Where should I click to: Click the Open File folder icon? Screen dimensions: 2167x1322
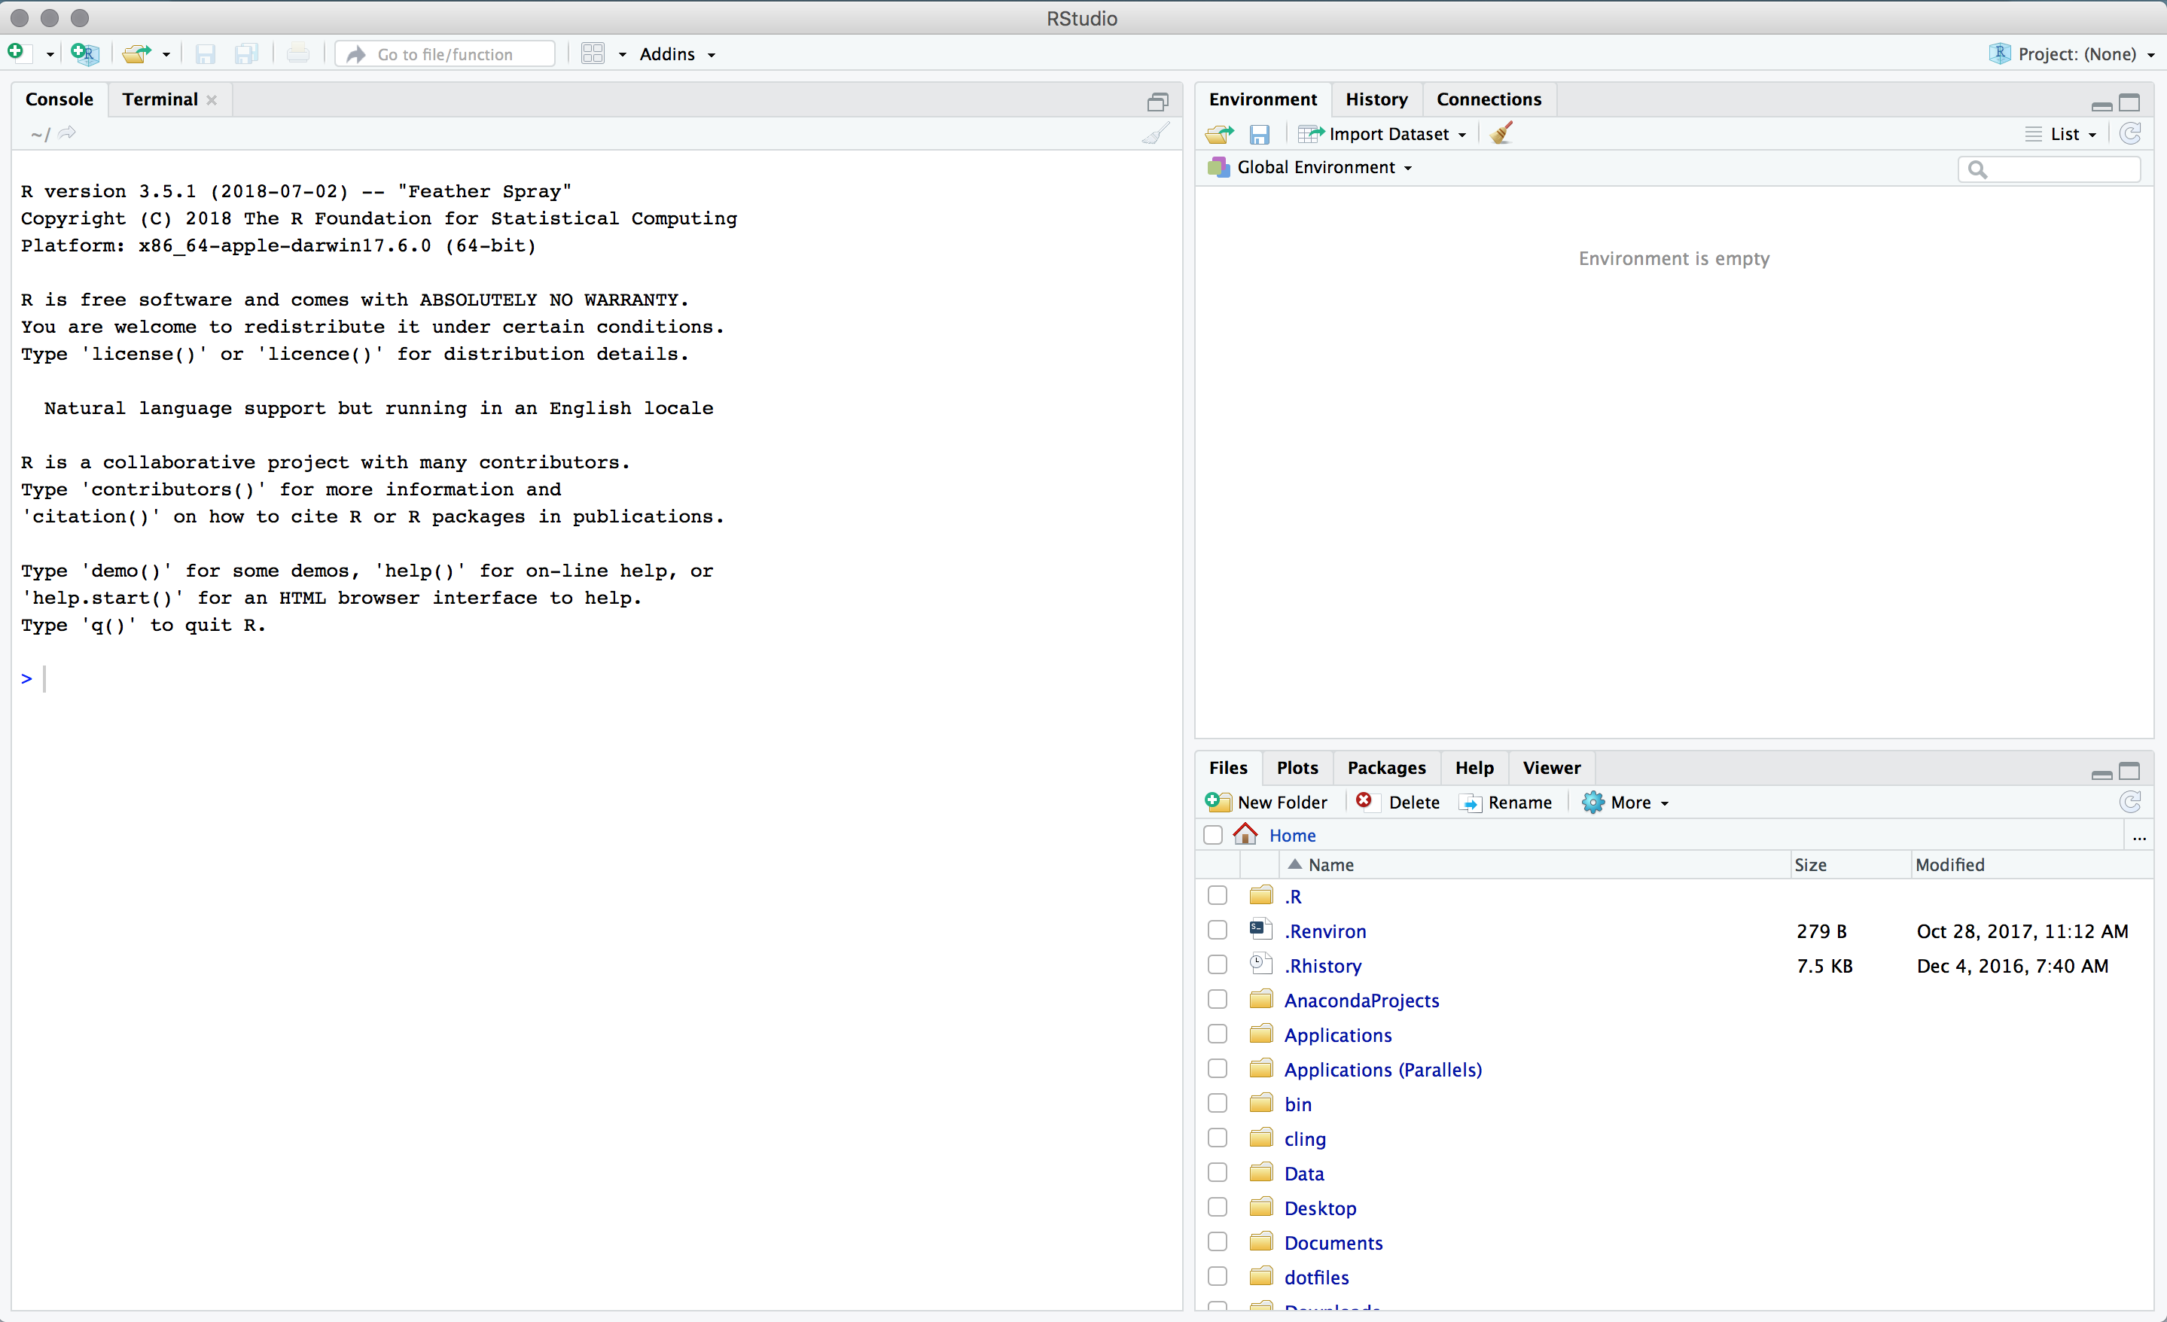point(136,53)
